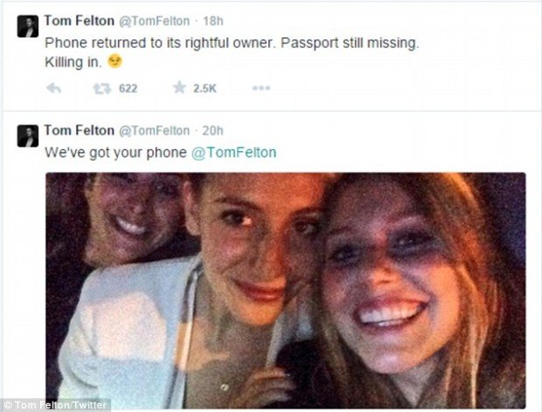This screenshot has height=412, width=542.
Task: View the 622 retweets count
Action: (128, 88)
